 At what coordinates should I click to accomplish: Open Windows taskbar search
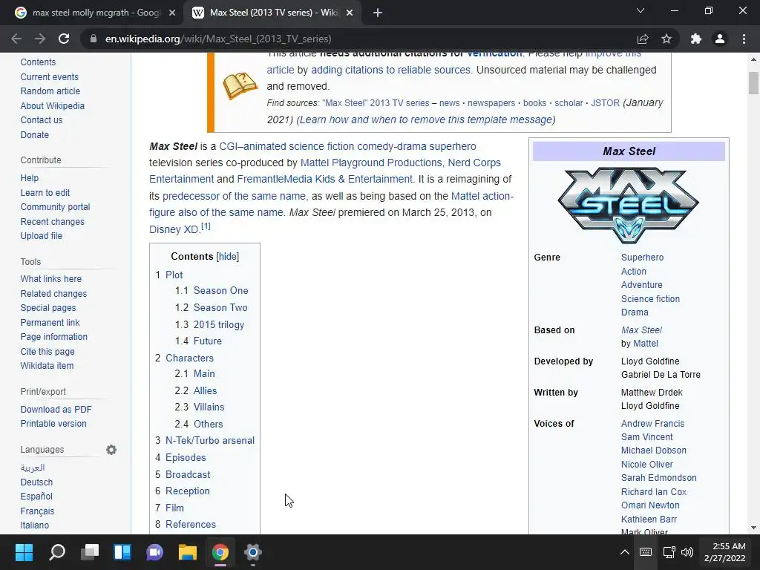tap(57, 552)
